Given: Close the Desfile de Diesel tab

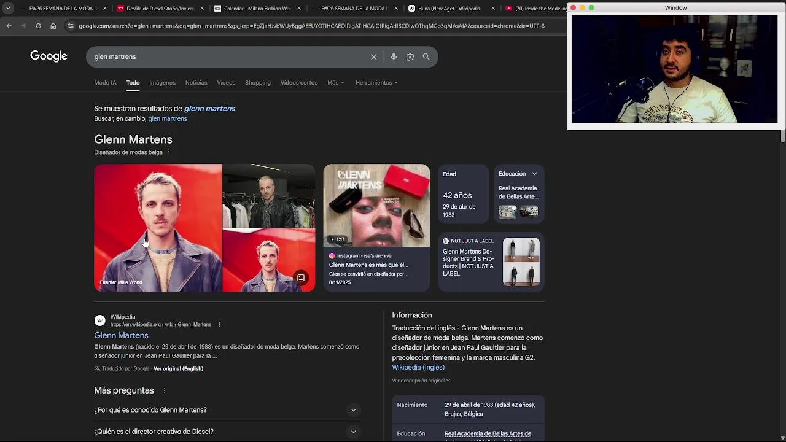Looking at the screenshot, I should tap(202, 9).
